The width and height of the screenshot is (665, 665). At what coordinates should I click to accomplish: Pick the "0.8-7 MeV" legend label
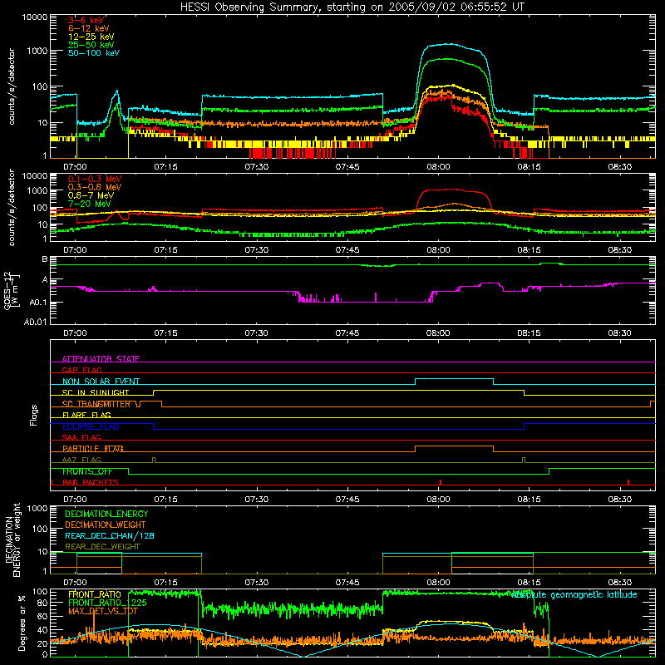point(91,195)
